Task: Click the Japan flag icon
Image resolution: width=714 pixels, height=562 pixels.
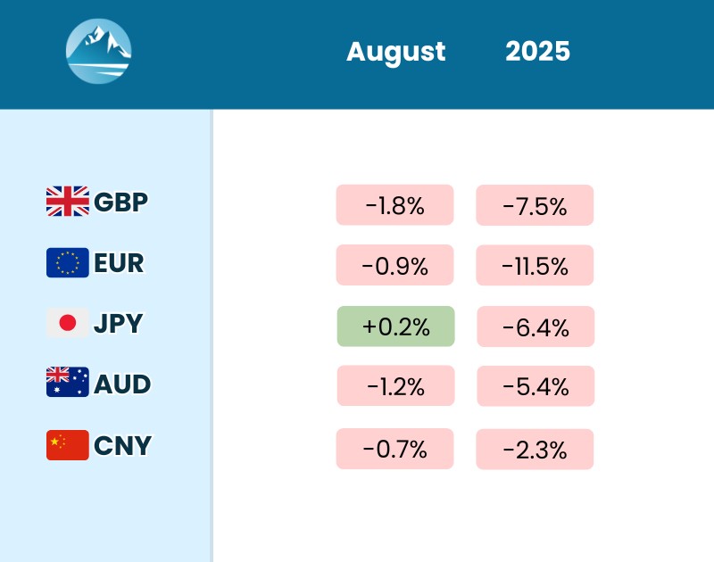Action: coord(68,323)
